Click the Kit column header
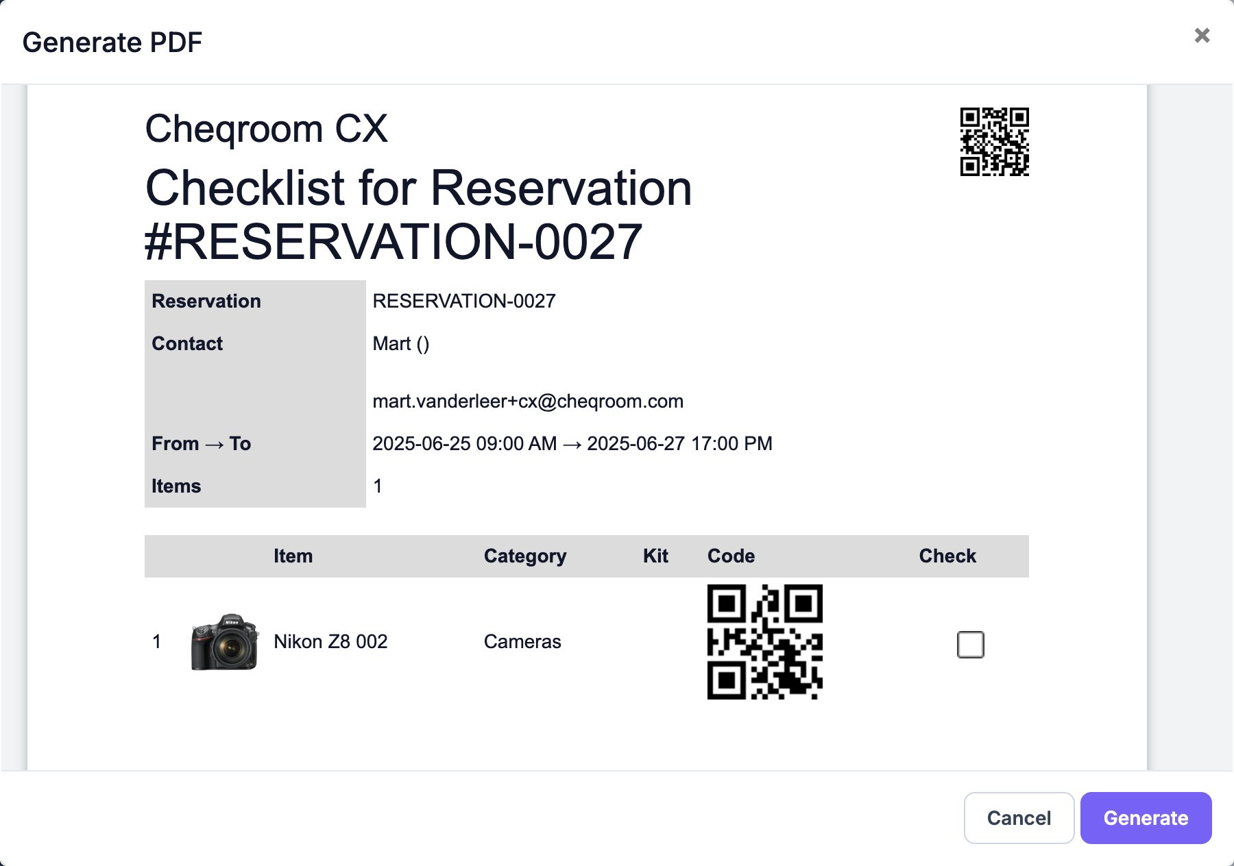This screenshot has height=866, width=1234. point(655,556)
